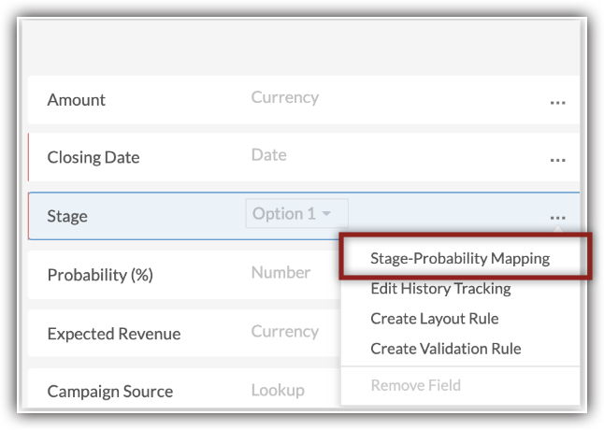The width and height of the screenshot is (604, 430).
Task: Choose Create Validation Rule option
Action: 445,349
